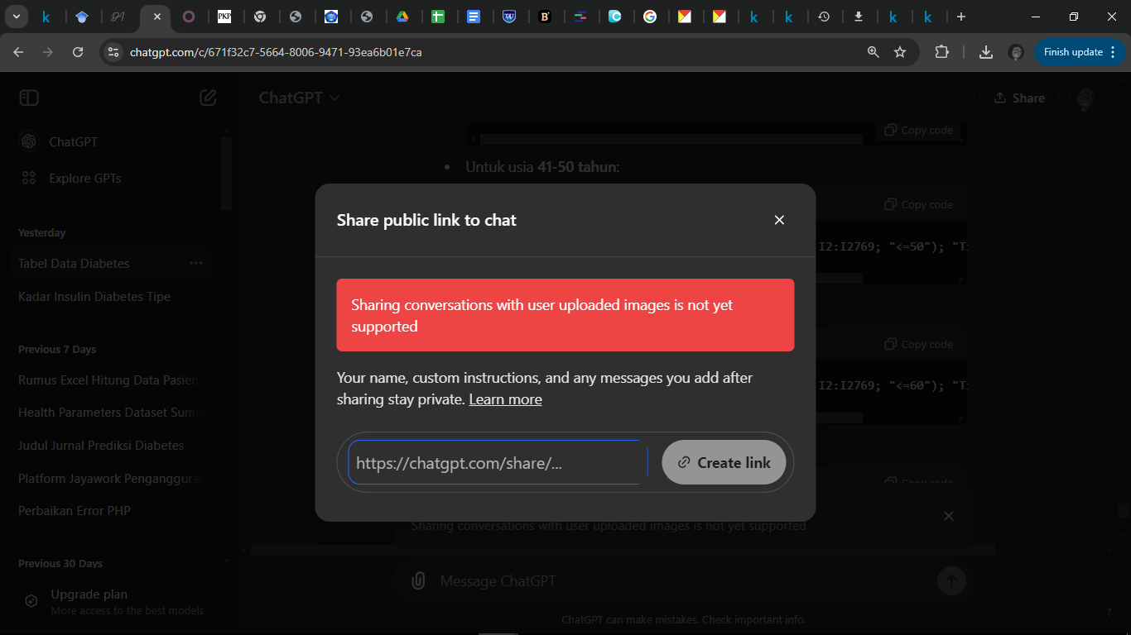Expand the tab search dropdown arrow
The width and height of the screenshot is (1131, 635).
16,17
